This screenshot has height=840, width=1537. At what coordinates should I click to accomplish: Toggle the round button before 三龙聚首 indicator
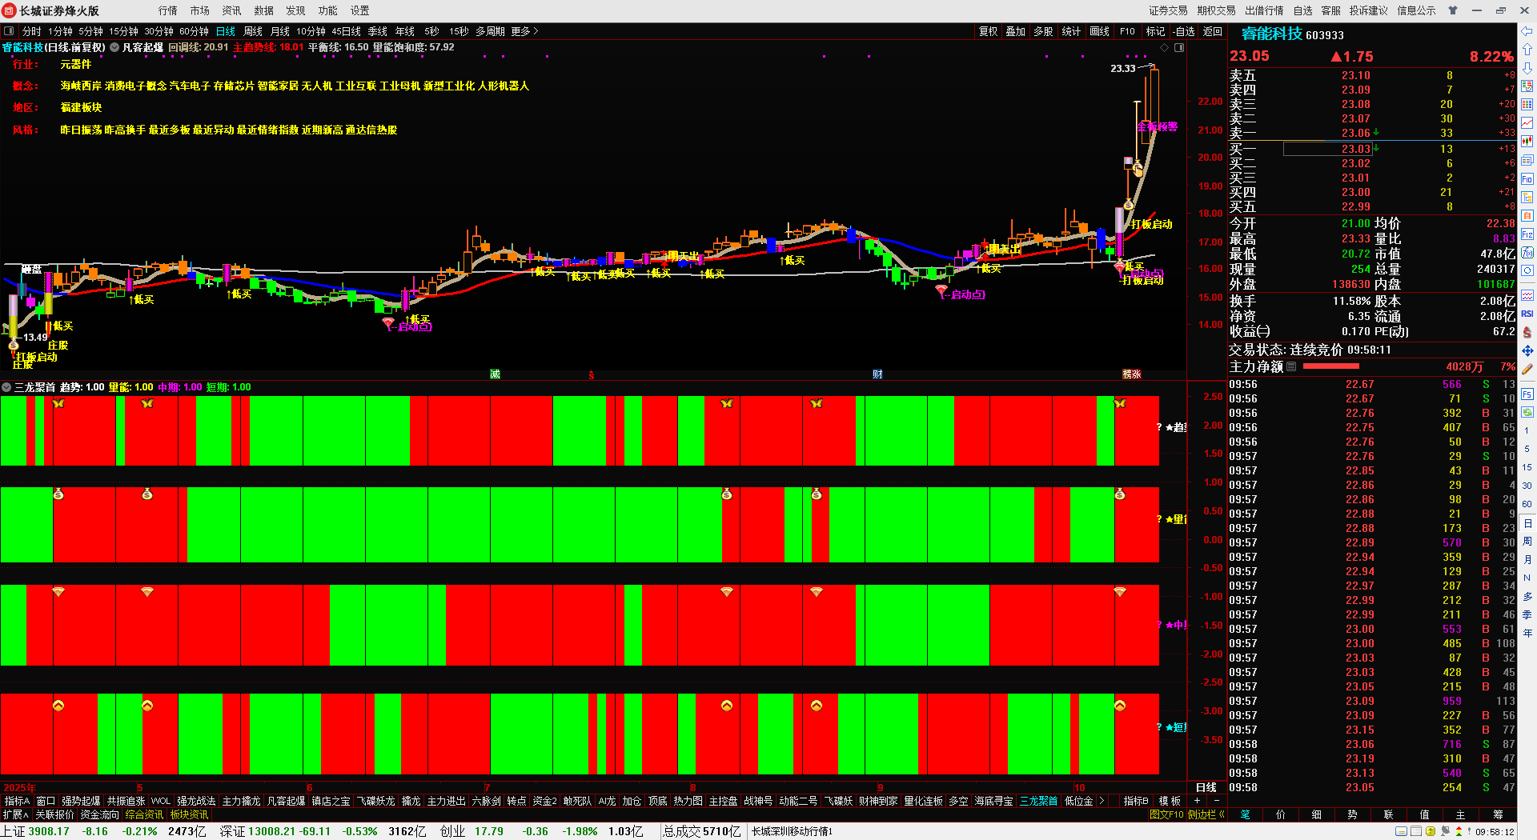pos(6,387)
